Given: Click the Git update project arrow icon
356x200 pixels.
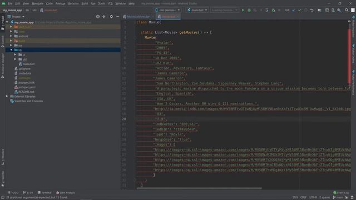Looking at the screenshot, I should [294, 10].
